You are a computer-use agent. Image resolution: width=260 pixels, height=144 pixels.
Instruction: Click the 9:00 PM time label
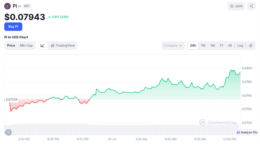83,139
